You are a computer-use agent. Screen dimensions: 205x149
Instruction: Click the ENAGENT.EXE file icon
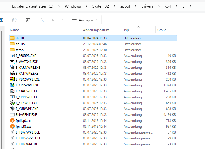pyautogui.click(x=12, y=114)
